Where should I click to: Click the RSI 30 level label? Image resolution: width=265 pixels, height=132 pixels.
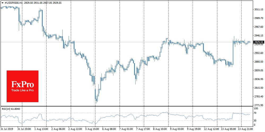[256, 120]
